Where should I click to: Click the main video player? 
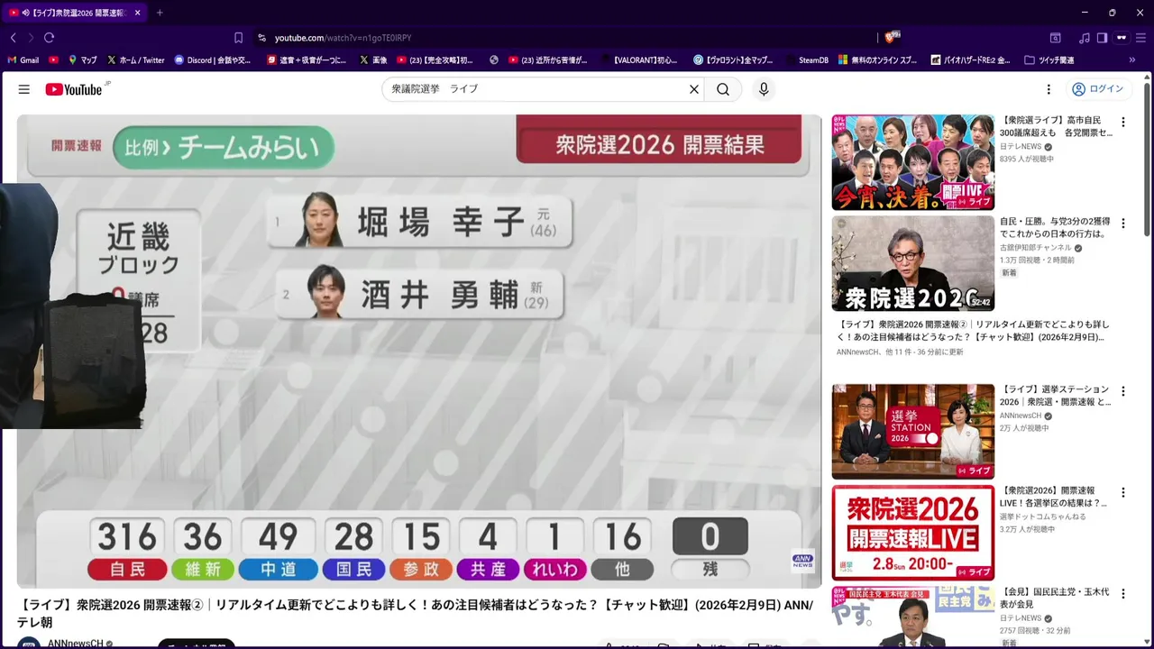[x=418, y=352]
